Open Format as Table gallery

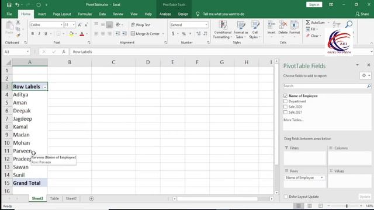point(241,30)
